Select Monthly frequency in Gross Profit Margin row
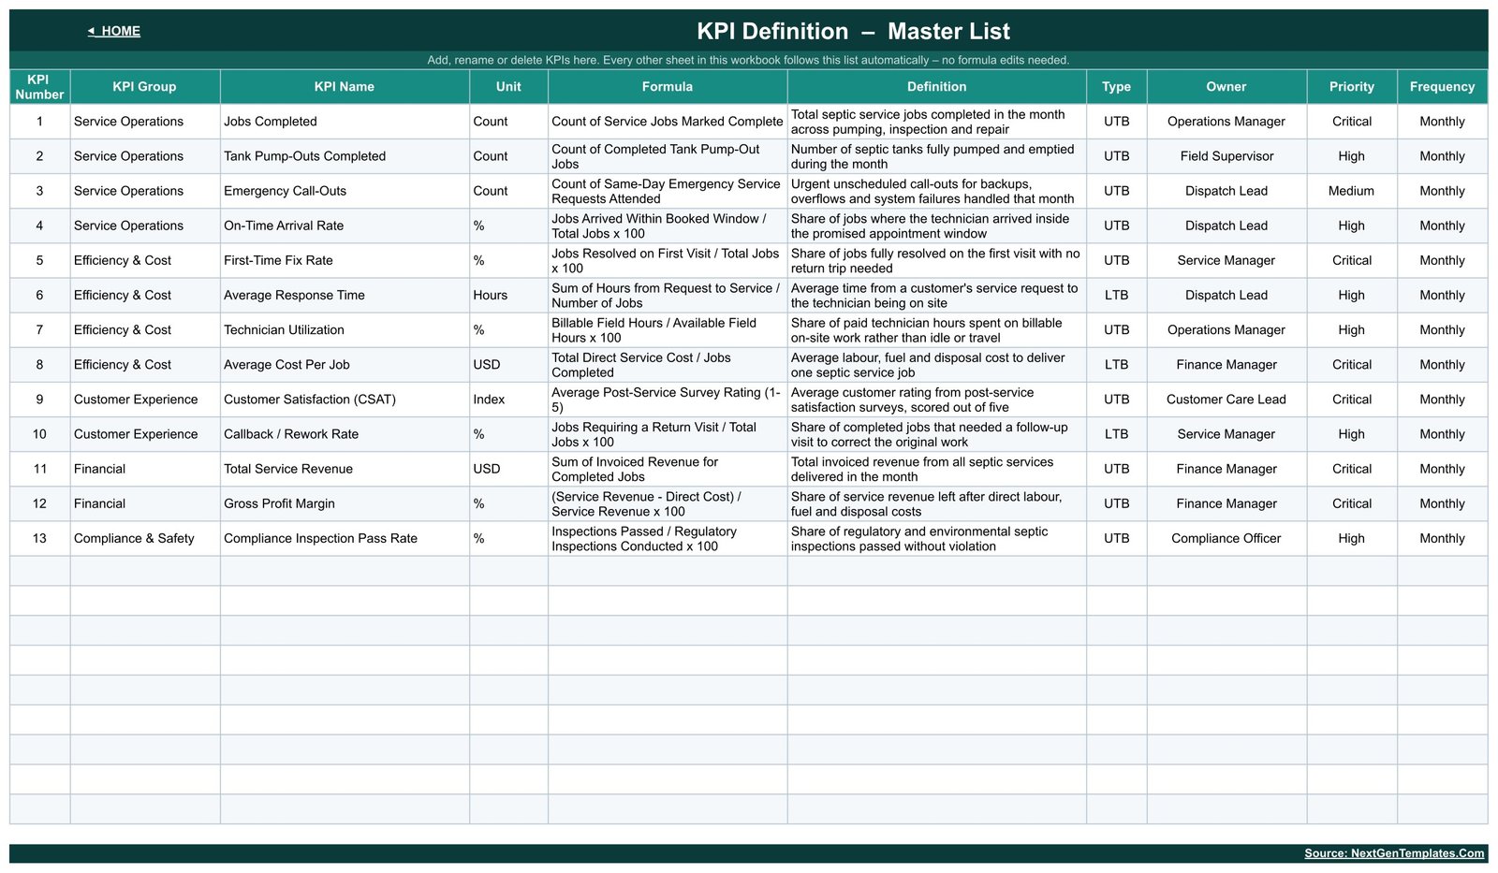 [x=1442, y=502]
